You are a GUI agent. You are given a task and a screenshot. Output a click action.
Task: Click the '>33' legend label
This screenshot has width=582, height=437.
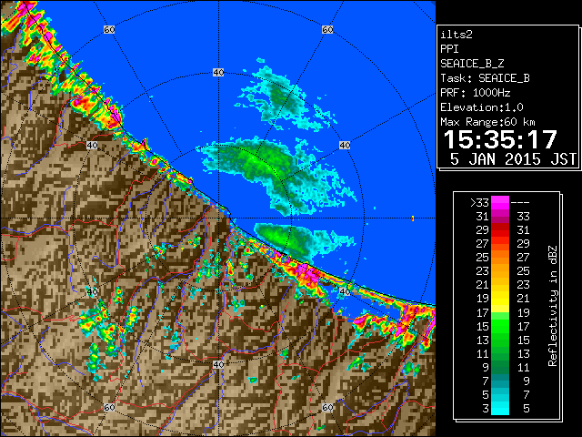[479, 202]
